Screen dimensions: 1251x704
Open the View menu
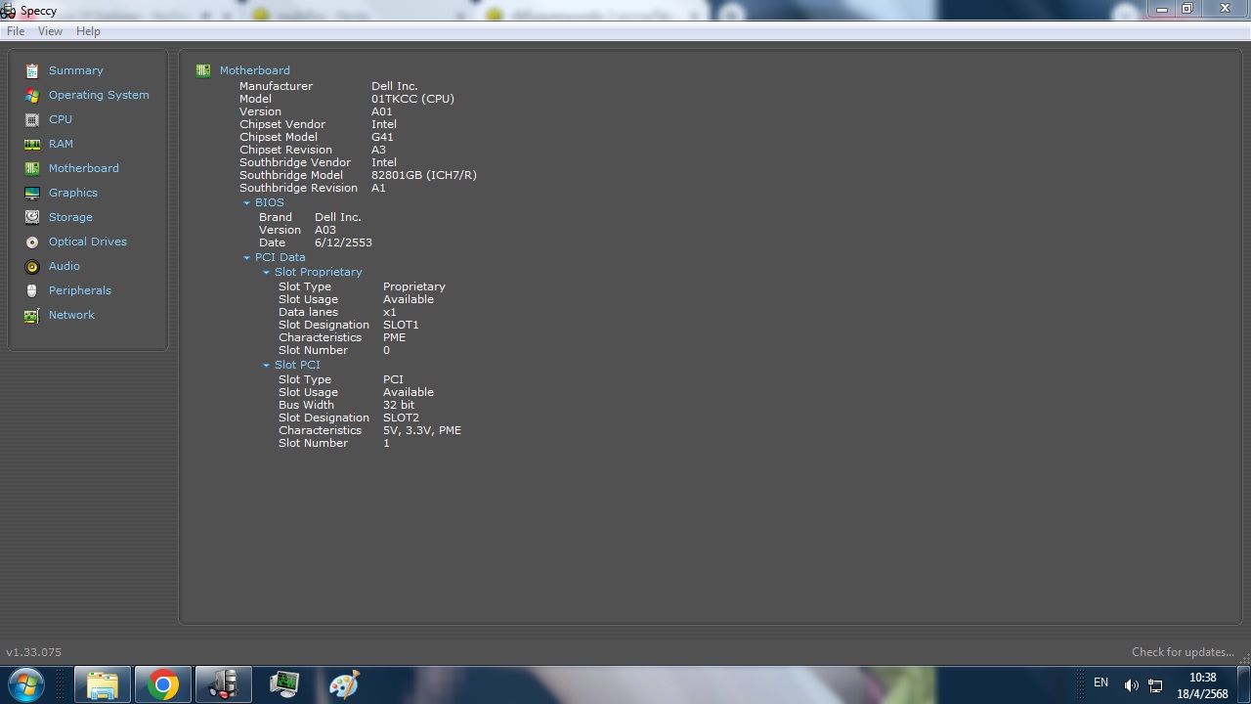point(50,31)
